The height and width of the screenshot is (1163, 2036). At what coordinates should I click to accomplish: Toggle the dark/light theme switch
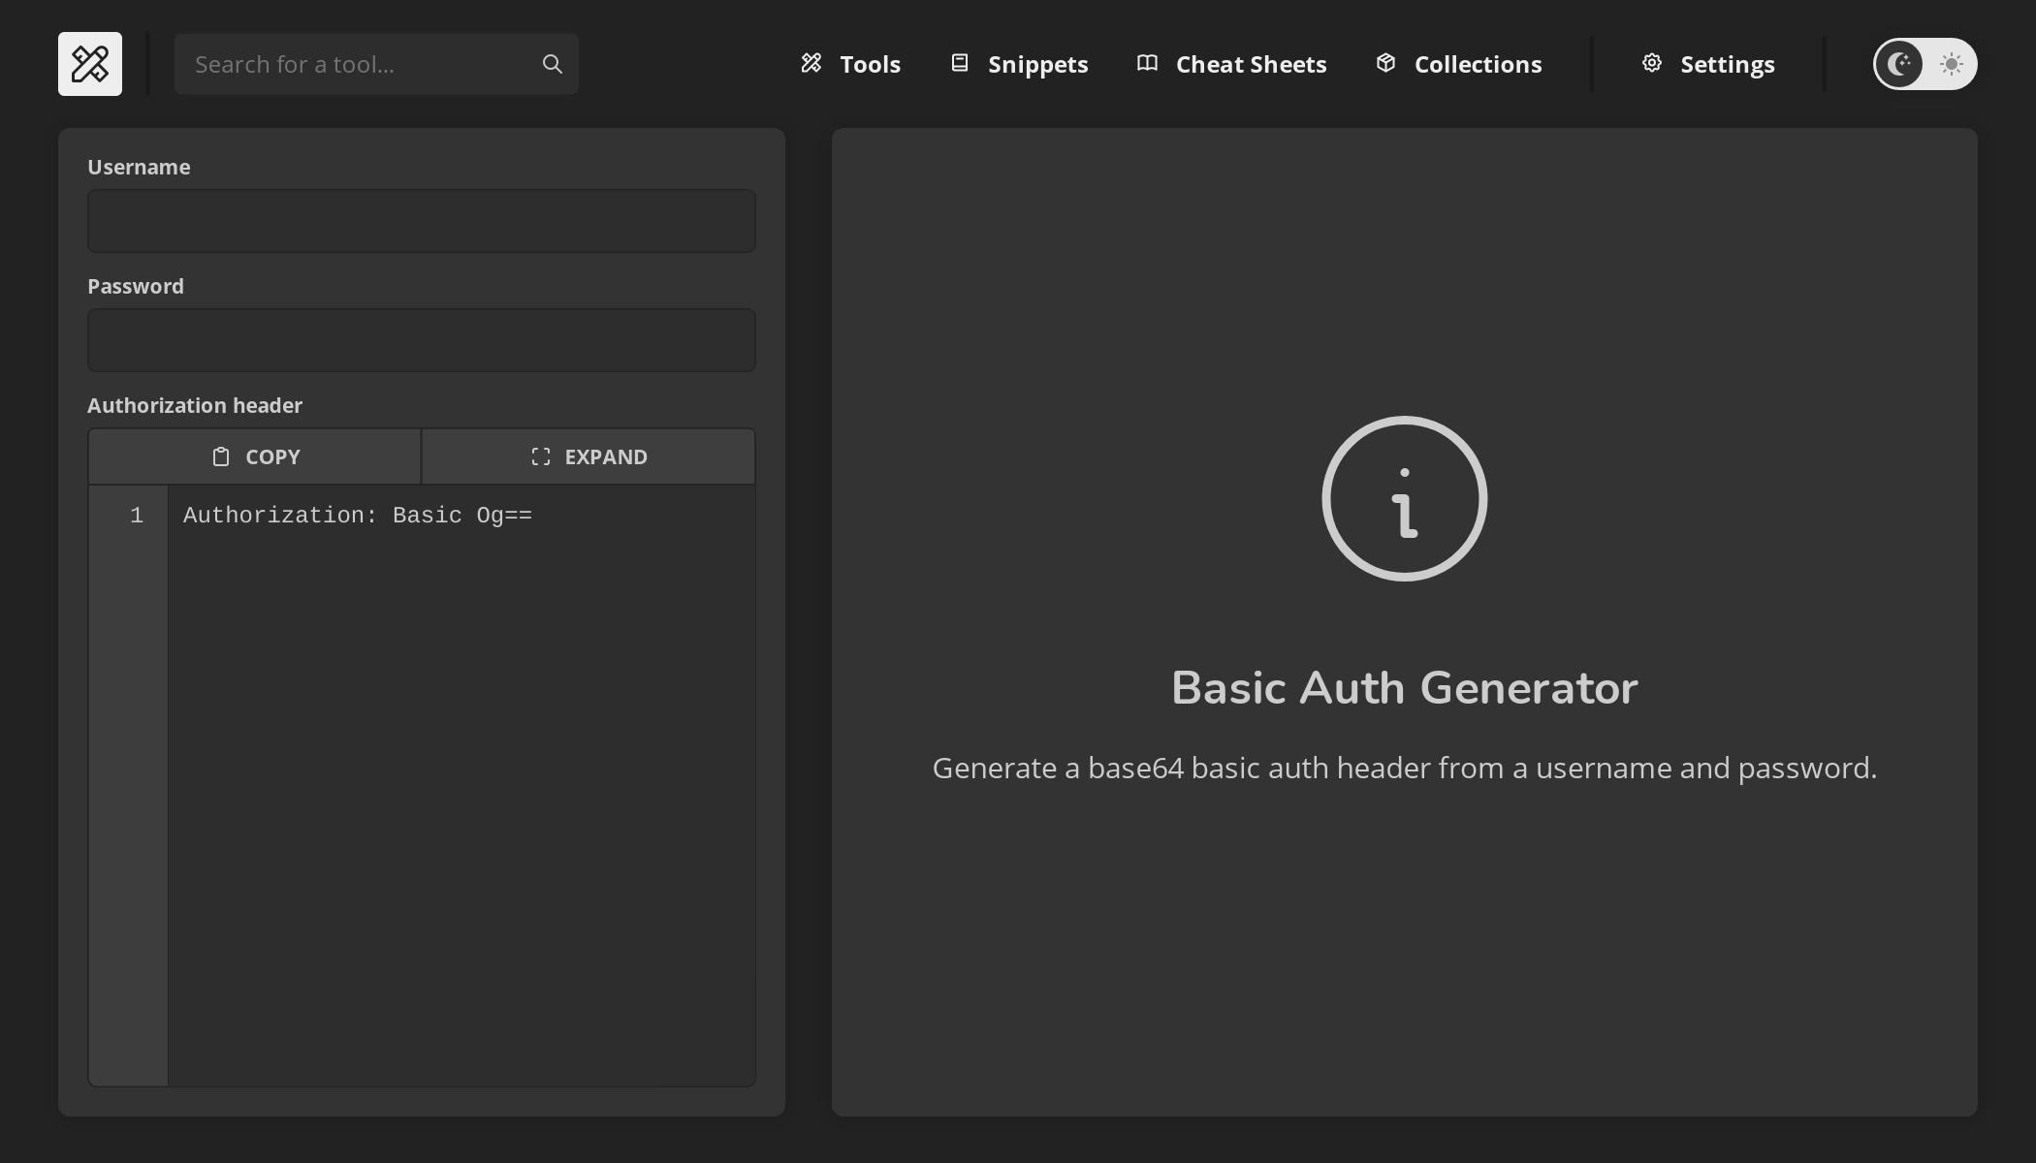point(1925,64)
